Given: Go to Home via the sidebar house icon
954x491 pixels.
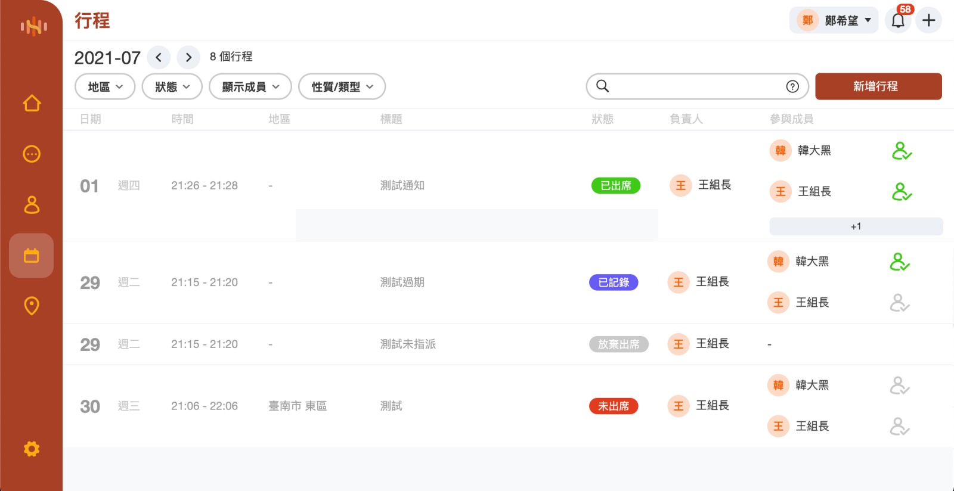Looking at the screenshot, I should [x=32, y=103].
